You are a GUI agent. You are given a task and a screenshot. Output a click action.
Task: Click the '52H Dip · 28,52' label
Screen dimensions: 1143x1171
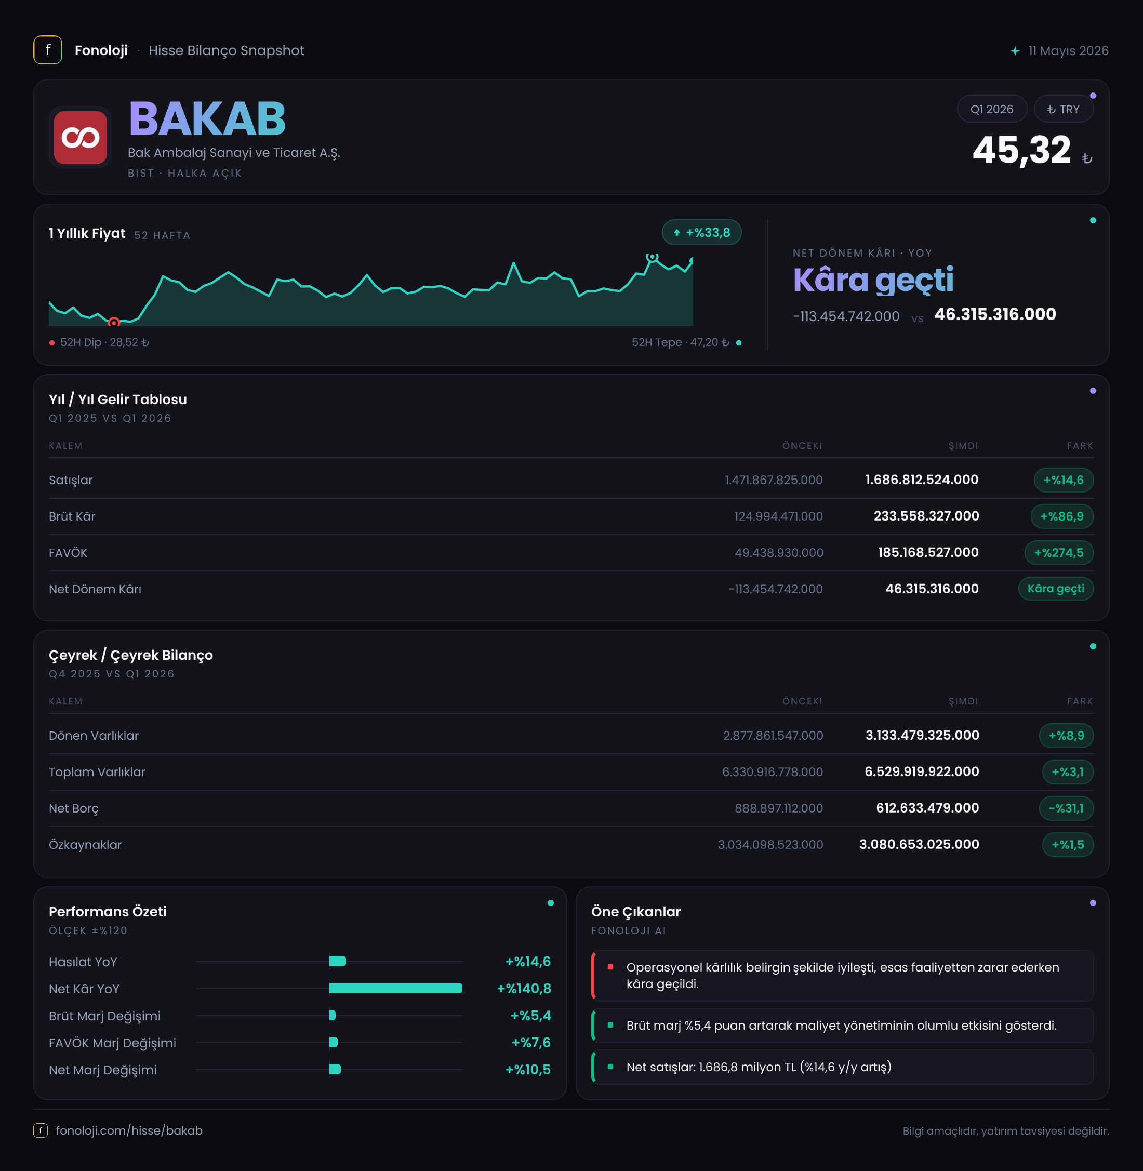point(104,342)
